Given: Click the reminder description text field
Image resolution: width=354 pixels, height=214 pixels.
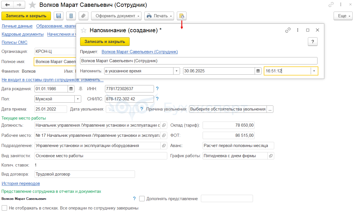Looking at the screenshot, I should (198, 61).
